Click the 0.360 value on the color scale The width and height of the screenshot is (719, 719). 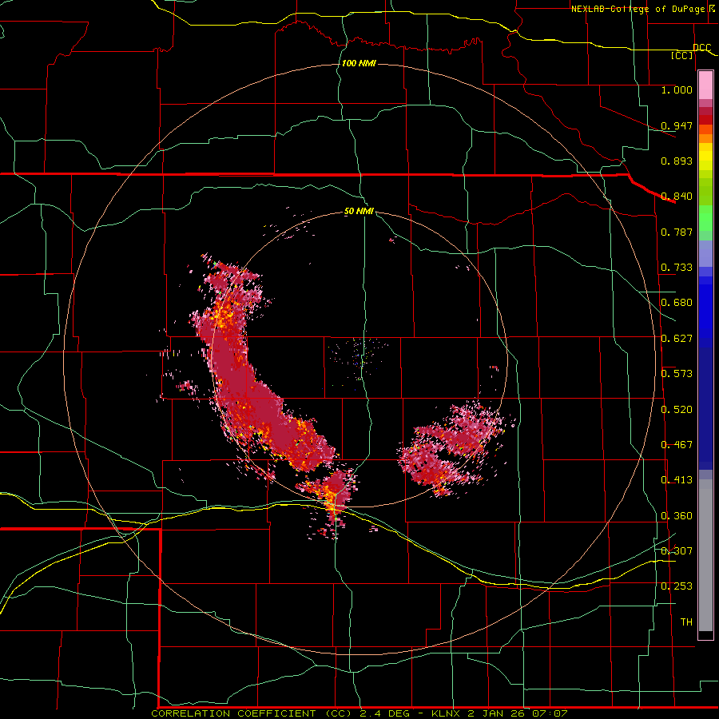point(677,516)
